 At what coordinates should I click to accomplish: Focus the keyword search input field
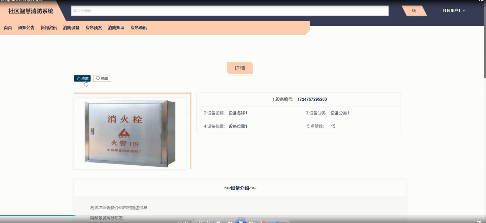coord(230,11)
